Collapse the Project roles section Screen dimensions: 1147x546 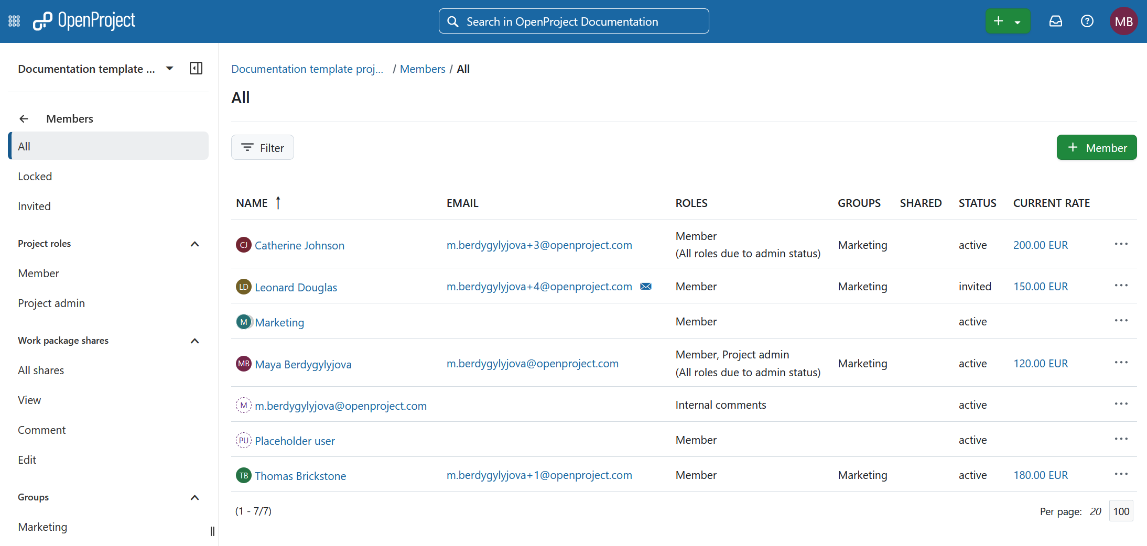pyautogui.click(x=194, y=244)
